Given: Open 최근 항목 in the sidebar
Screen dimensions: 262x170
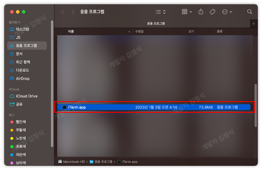Looking at the screenshot, I should 27,62.
